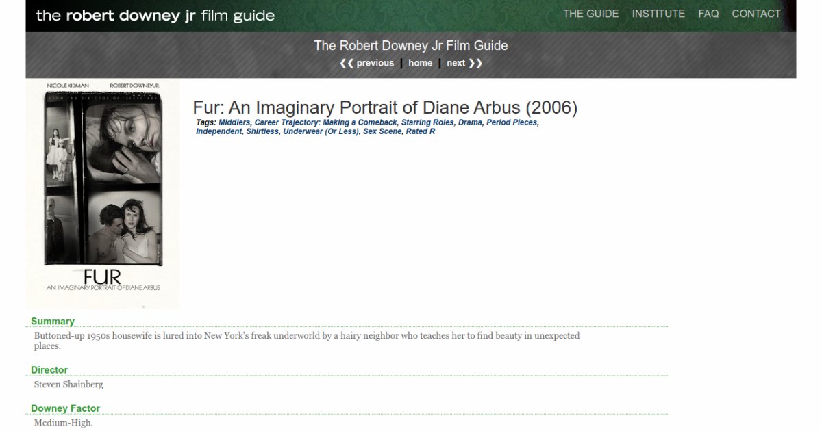822x431 pixels.
Task: Click the Robert Downey Jr film guide logo
Action: tap(155, 16)
